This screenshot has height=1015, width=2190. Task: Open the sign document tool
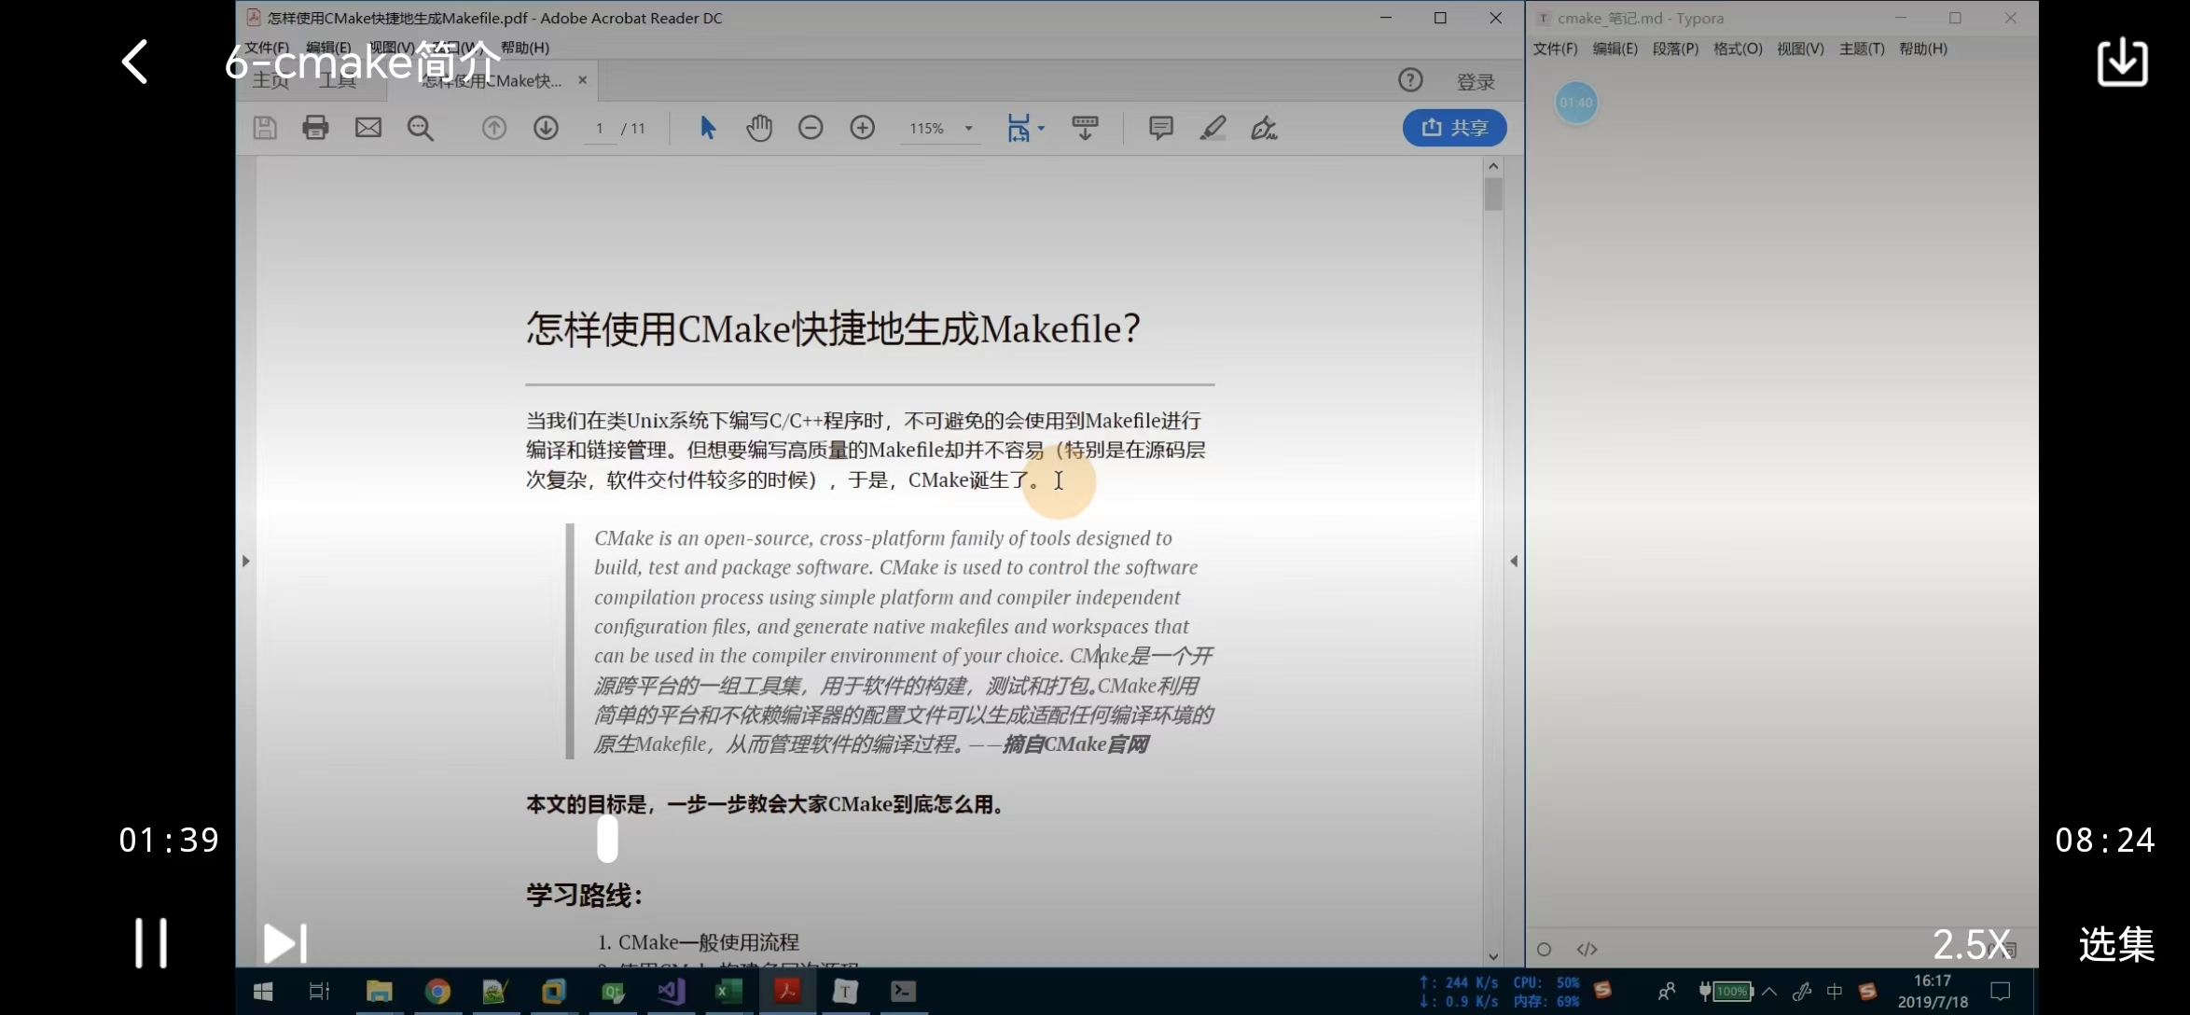1264,128
